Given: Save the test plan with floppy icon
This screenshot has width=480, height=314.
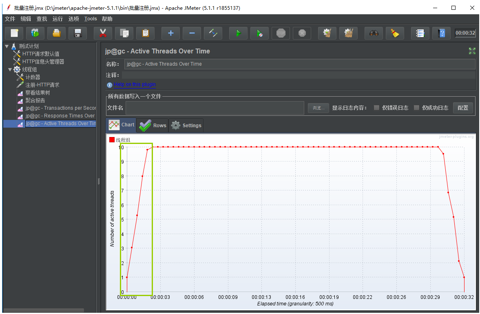Looking at the screenshot, I should (78, 33).
